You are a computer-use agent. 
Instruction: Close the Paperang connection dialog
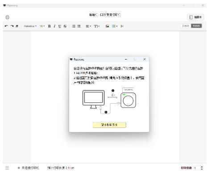145,59
